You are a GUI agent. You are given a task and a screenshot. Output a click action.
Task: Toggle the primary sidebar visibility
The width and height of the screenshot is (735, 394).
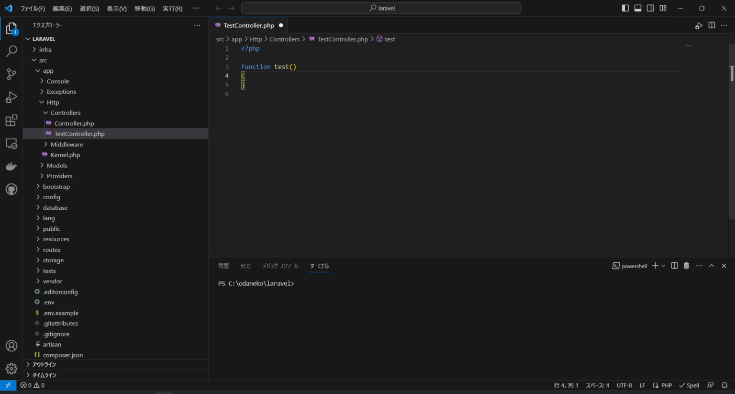(625, 8)
